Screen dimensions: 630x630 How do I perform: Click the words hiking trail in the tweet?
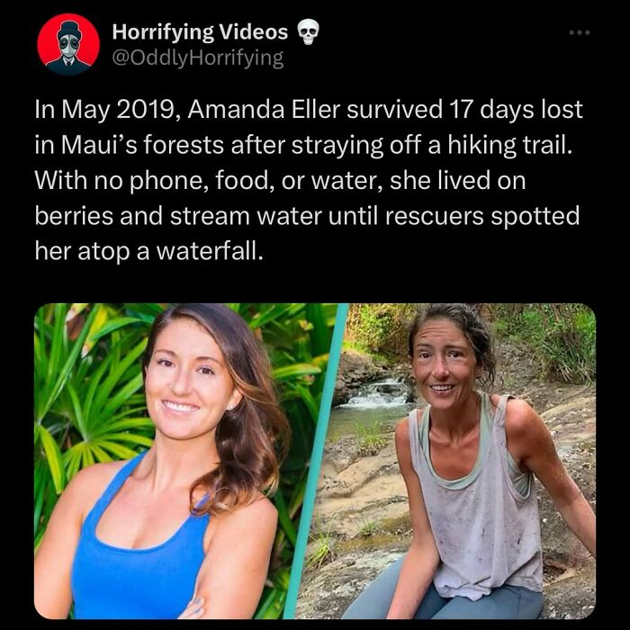click(x=509, y=146)
